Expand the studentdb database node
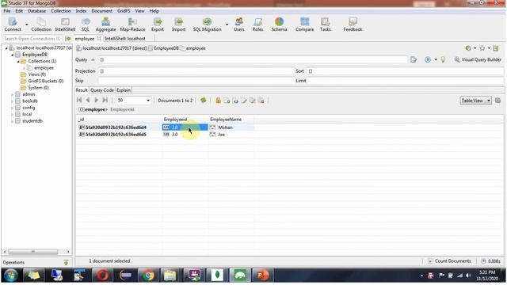Image resolution: width=507 pixels, height=285 pixels. [13, 121]
